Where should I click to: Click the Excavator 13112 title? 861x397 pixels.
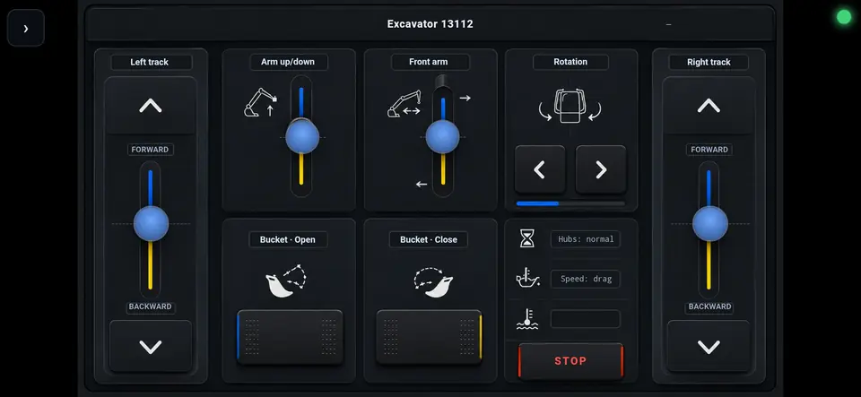tap(430, 24)
